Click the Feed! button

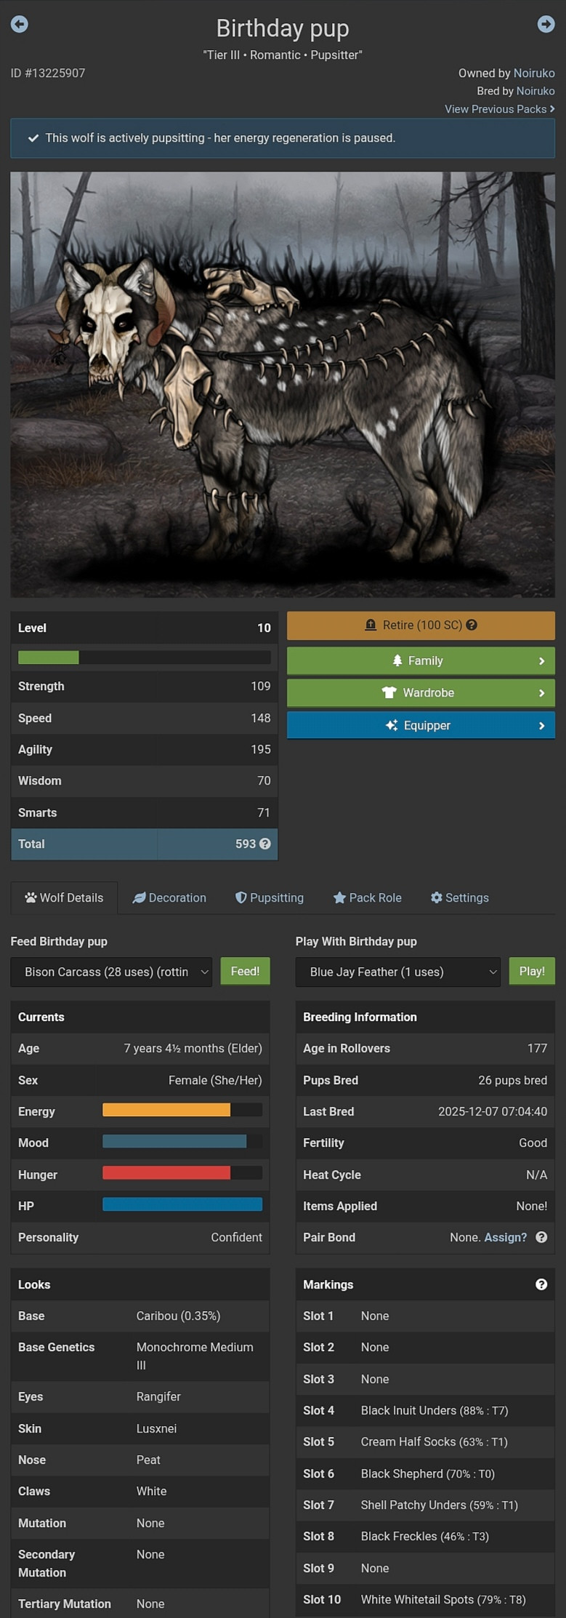245,972
